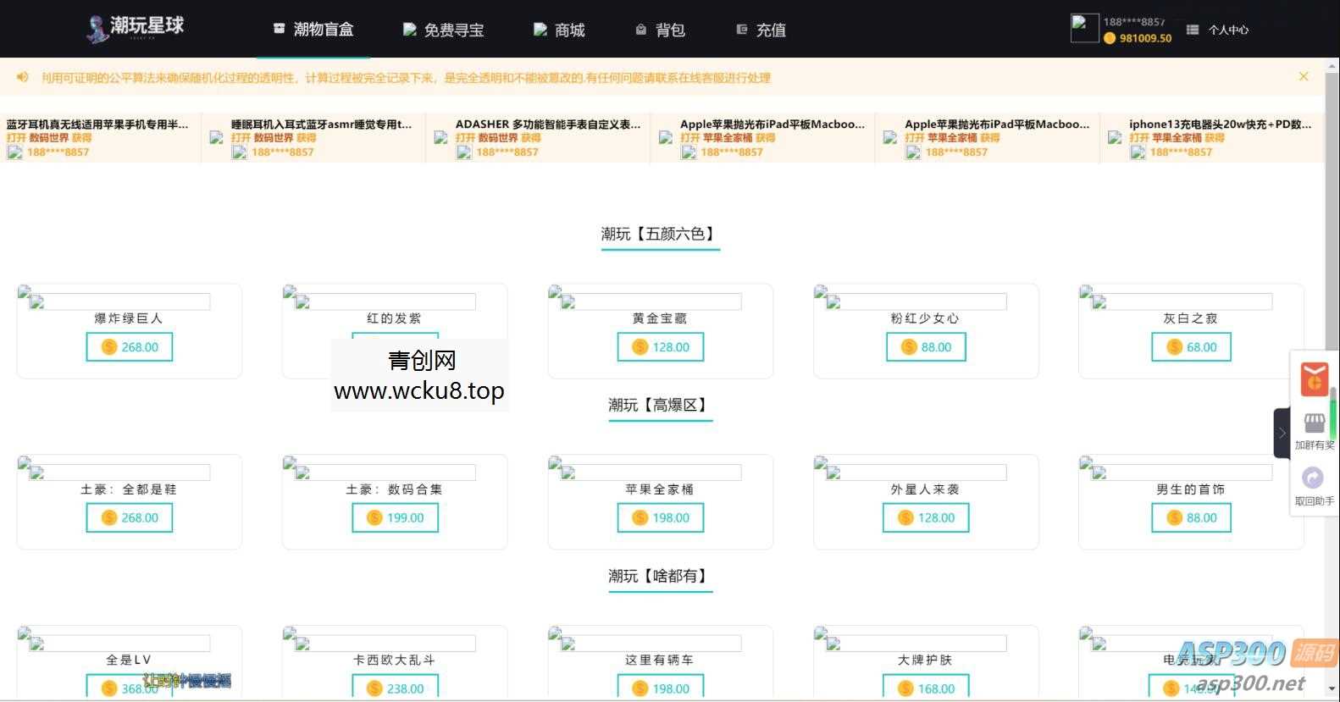Click 粉红少女心 price button 88.00

(x=926, y=347)
